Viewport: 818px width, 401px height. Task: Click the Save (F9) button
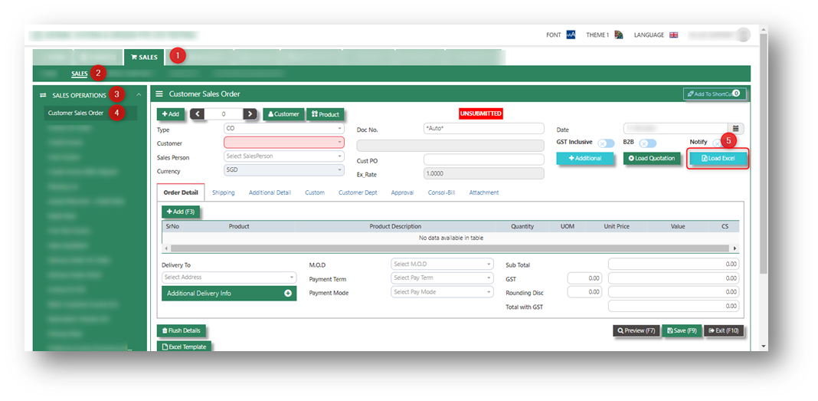click(x=682, y=330)
